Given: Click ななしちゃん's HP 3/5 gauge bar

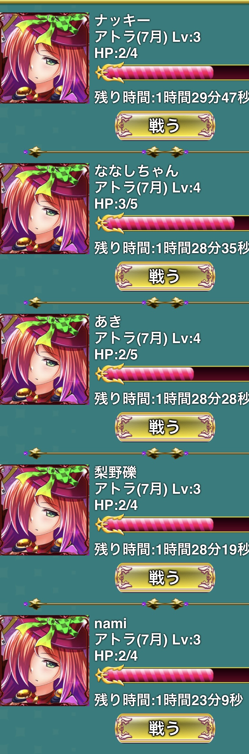Looking at the screenshot, I should [x=172, y=223].
